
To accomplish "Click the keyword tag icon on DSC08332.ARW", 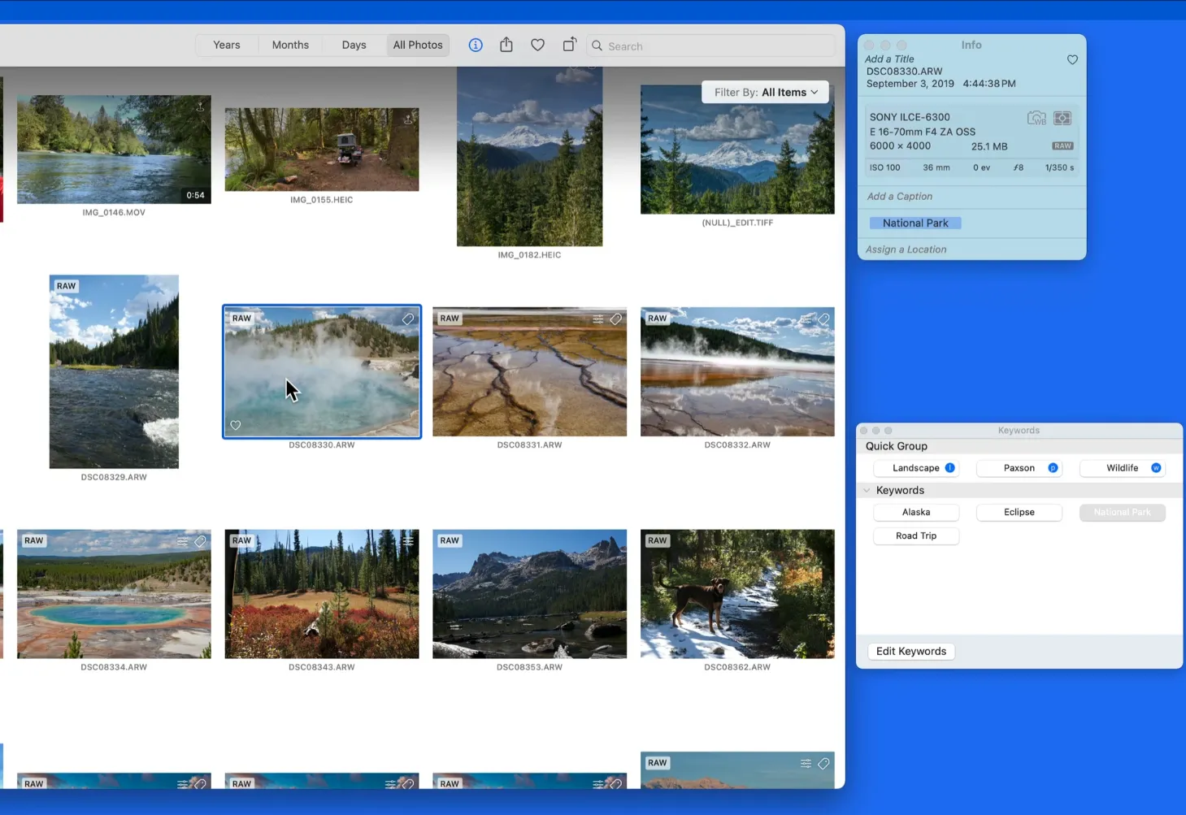I will point(823,319).
